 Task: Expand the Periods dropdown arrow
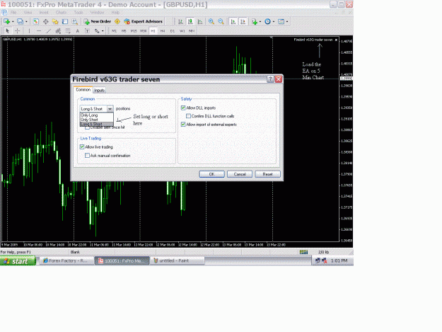(274, 21)
